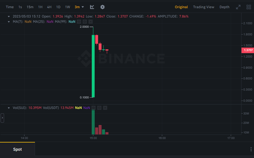
Task: Remove the MA indicator with X icon
Action: pyautogui.click(x=90, y=21)
